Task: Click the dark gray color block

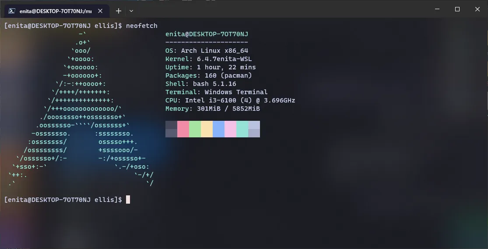Action: pyautogui.click(x=171, y=129)
